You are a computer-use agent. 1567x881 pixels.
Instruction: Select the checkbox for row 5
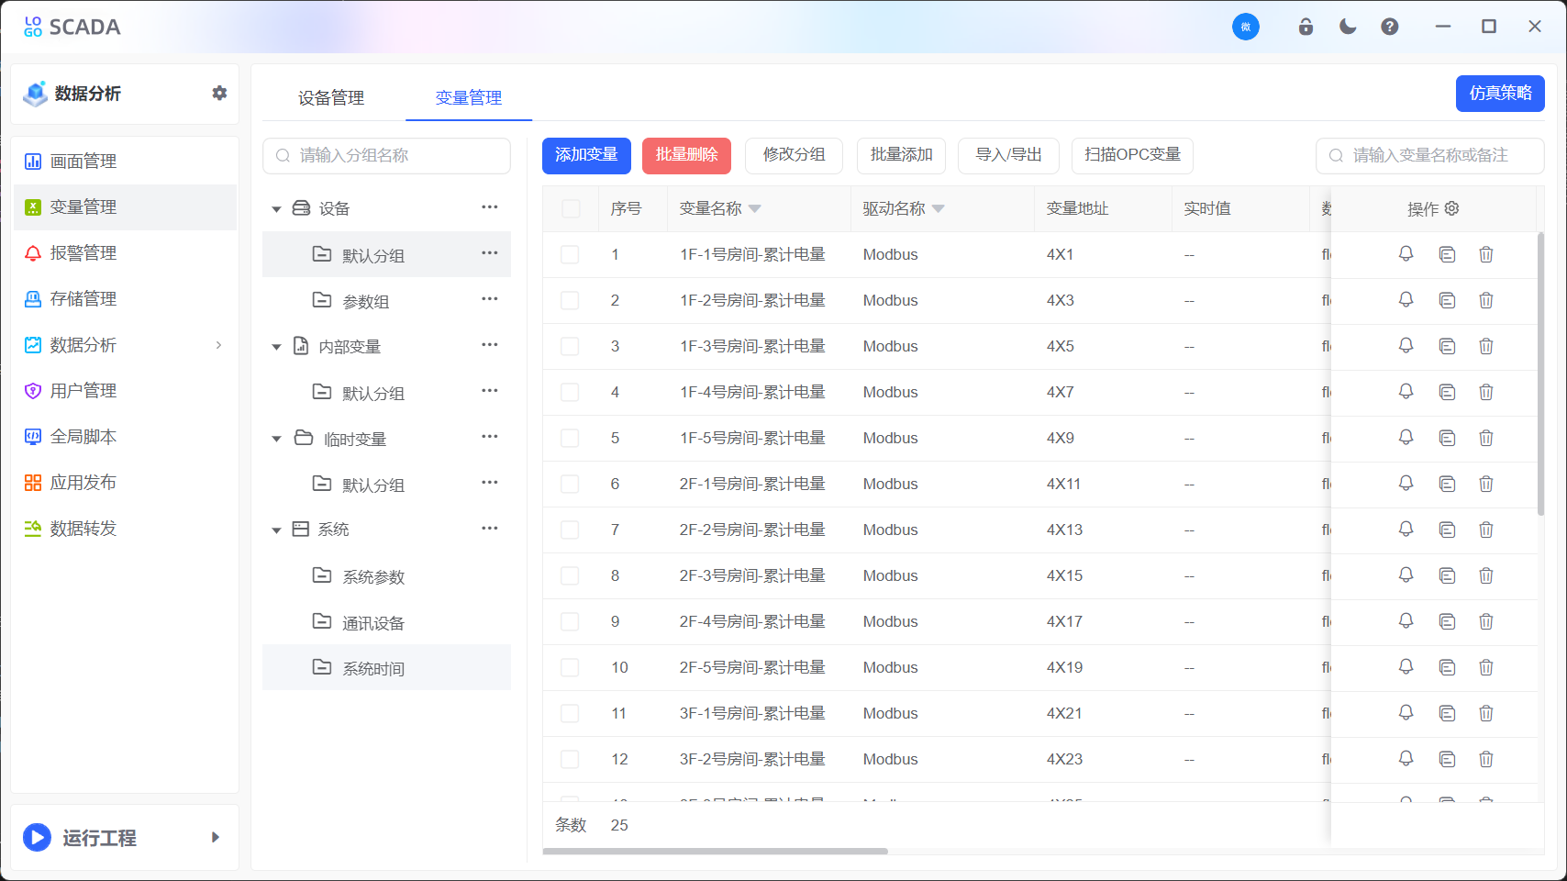(x=570, y=438)
